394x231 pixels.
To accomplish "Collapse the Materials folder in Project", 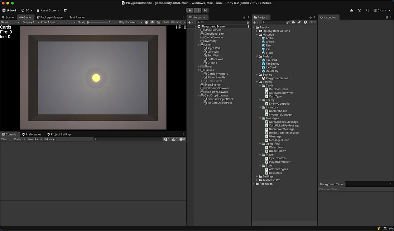I will coord(257,35).
